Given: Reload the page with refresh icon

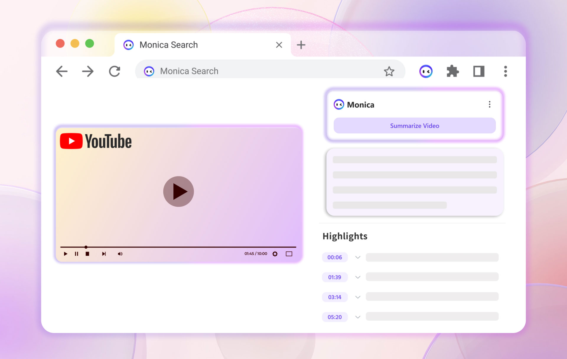Looking at the screenshot, I should pos(115,71).
